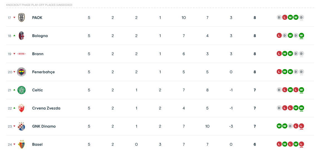Click the Fenerbahçe club crest

21,72
